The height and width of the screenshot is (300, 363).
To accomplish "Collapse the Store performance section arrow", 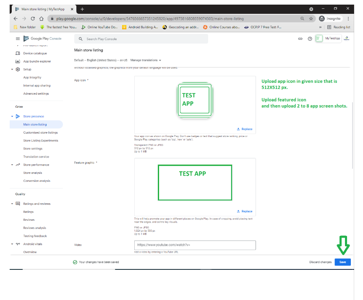I will pos(12,165).
